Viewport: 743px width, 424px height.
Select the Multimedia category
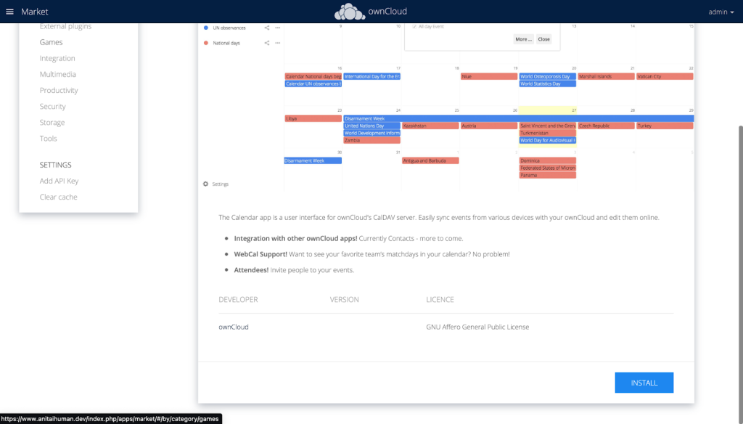58,75
